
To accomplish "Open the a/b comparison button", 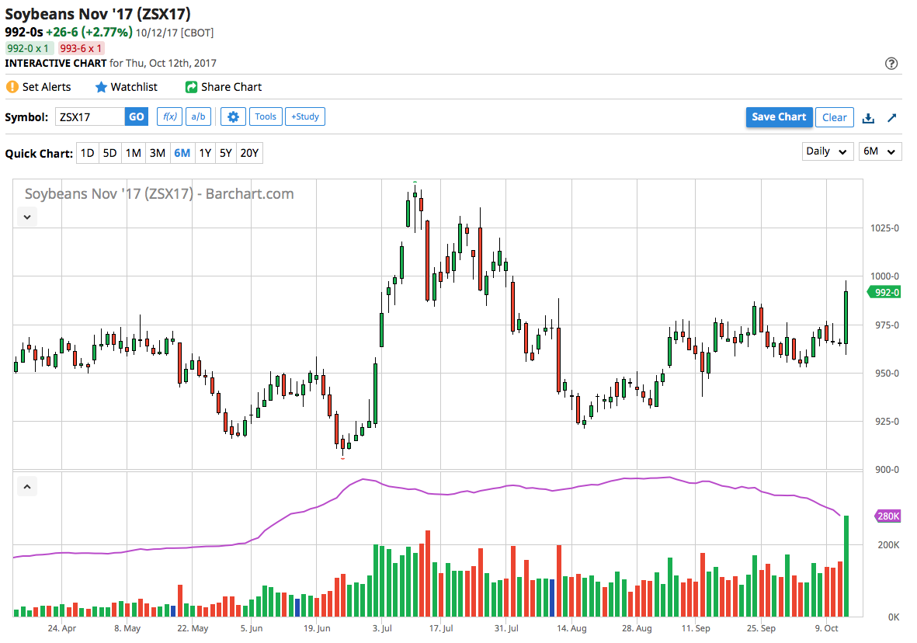I will pos(198,117).
